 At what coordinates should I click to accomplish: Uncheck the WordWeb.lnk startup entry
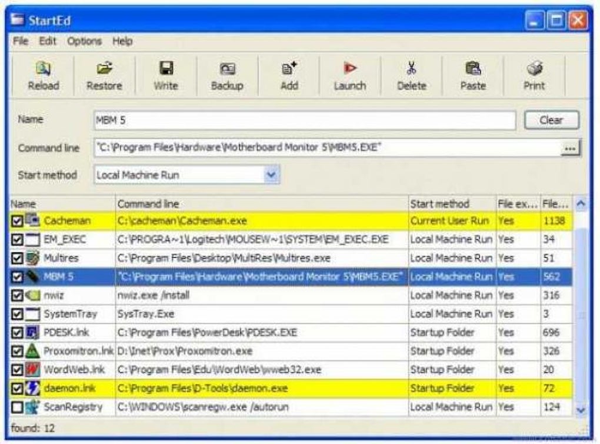tap(17, 369)
